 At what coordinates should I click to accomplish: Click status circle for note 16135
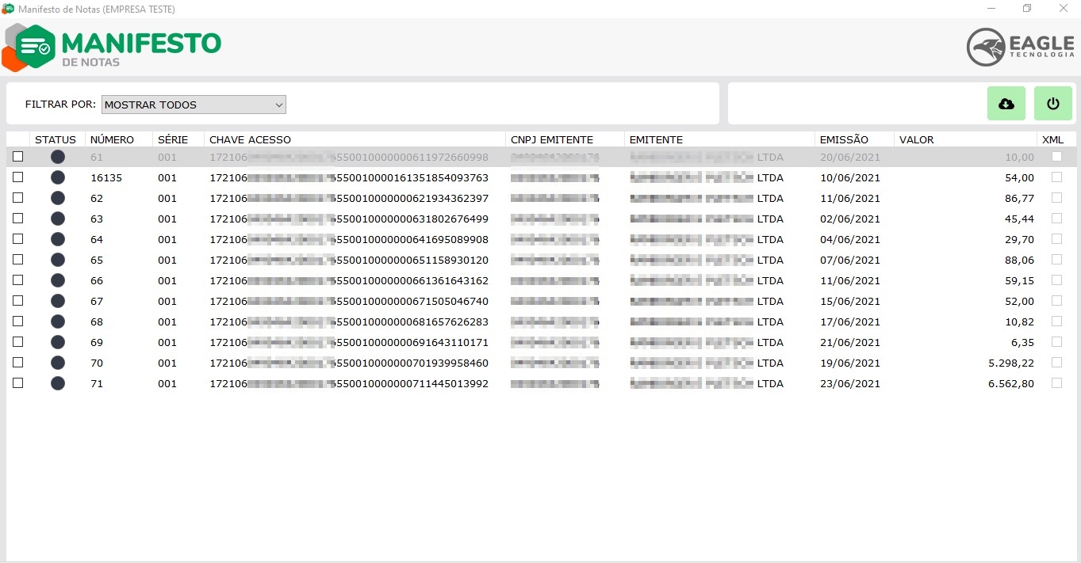click(58, 177)
